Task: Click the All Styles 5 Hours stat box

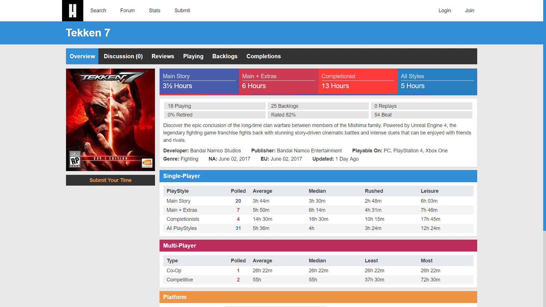Action: click(x=437, y=82)
